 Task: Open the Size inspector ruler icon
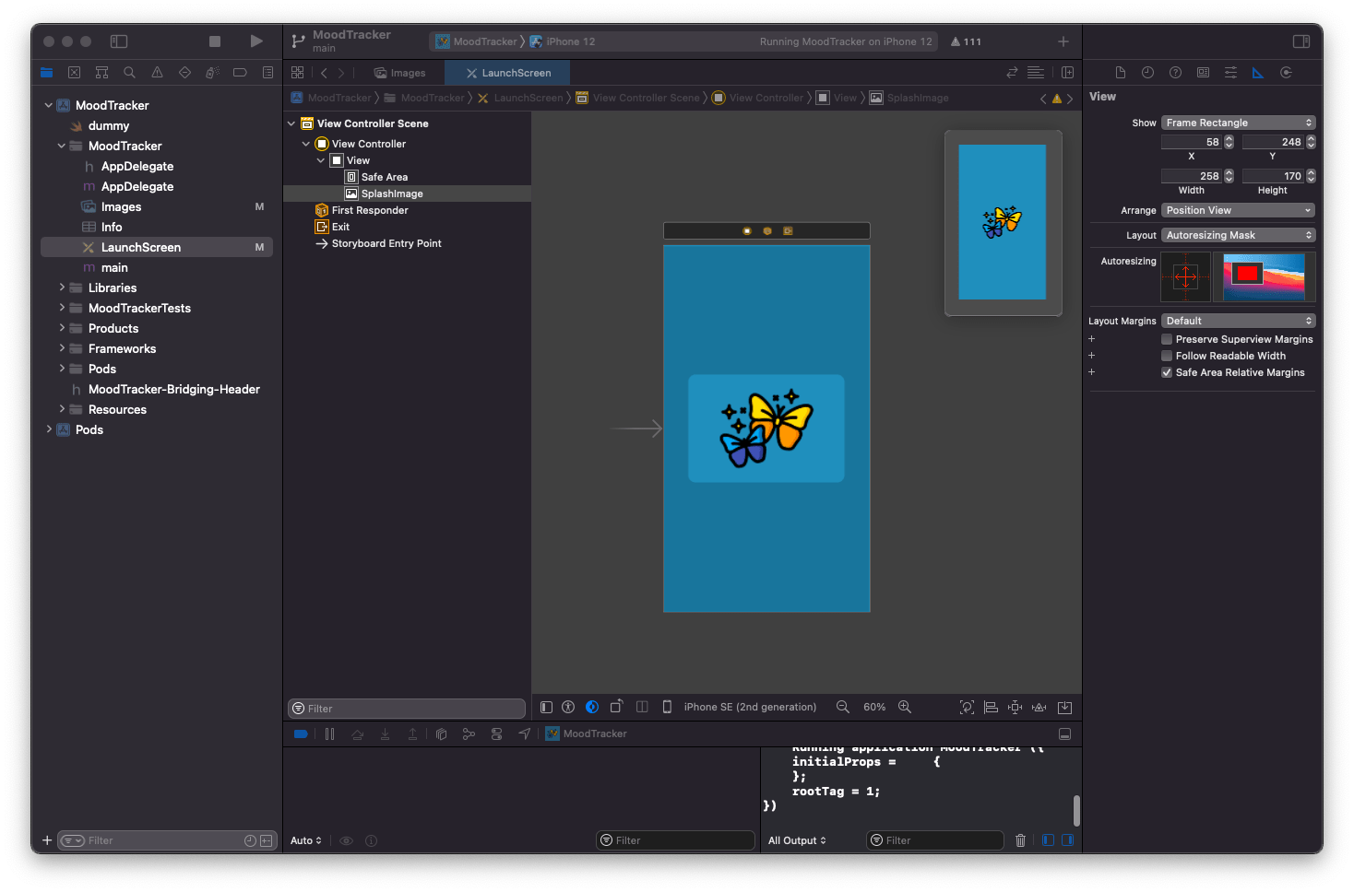(1258, 72)
